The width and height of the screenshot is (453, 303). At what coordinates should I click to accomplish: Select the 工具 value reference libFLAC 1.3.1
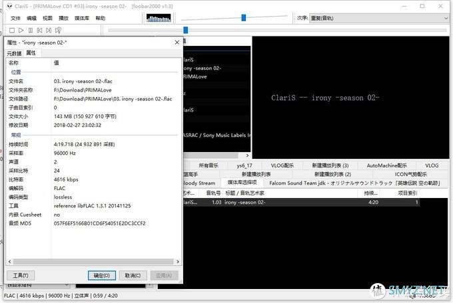point(92,206)
